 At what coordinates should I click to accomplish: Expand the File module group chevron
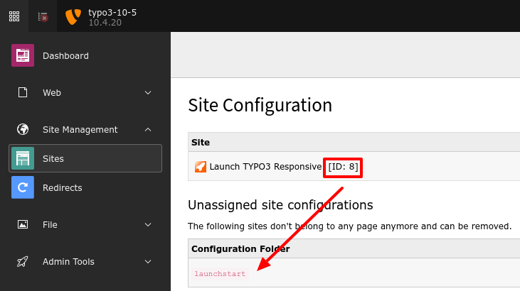tap(148, 225)
